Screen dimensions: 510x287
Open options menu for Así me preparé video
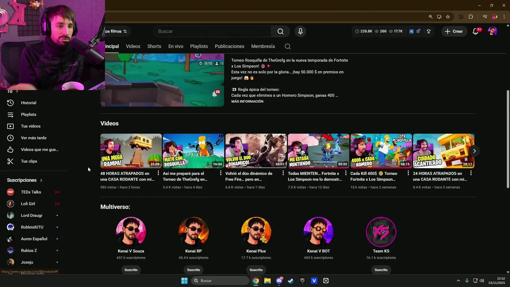[221, 173]
